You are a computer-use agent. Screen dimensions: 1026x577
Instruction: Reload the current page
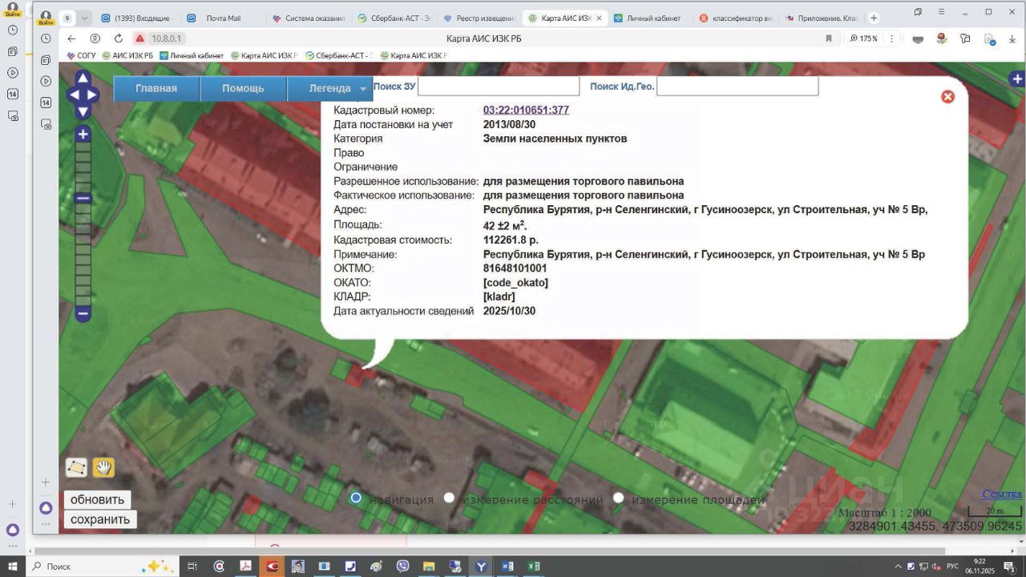[x=119, y=38]
